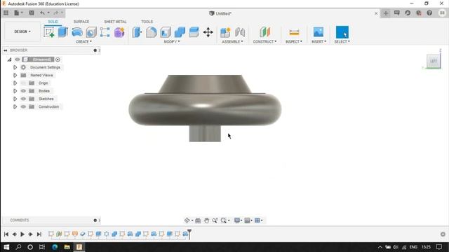Switch to the Solid tab
This screenshot has height=252, width=449.
click(53, 22)
